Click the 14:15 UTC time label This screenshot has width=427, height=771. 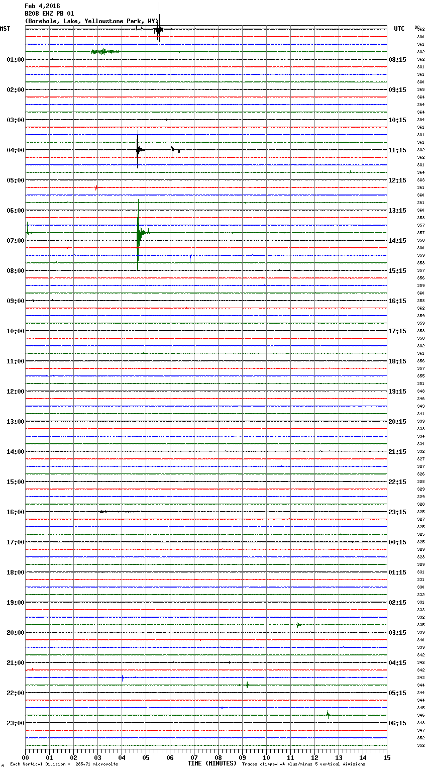point(397,241)
